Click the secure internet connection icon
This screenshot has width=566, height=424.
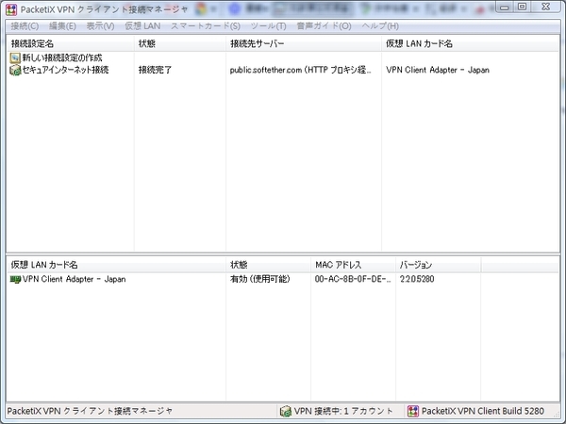tap(15, 70)
